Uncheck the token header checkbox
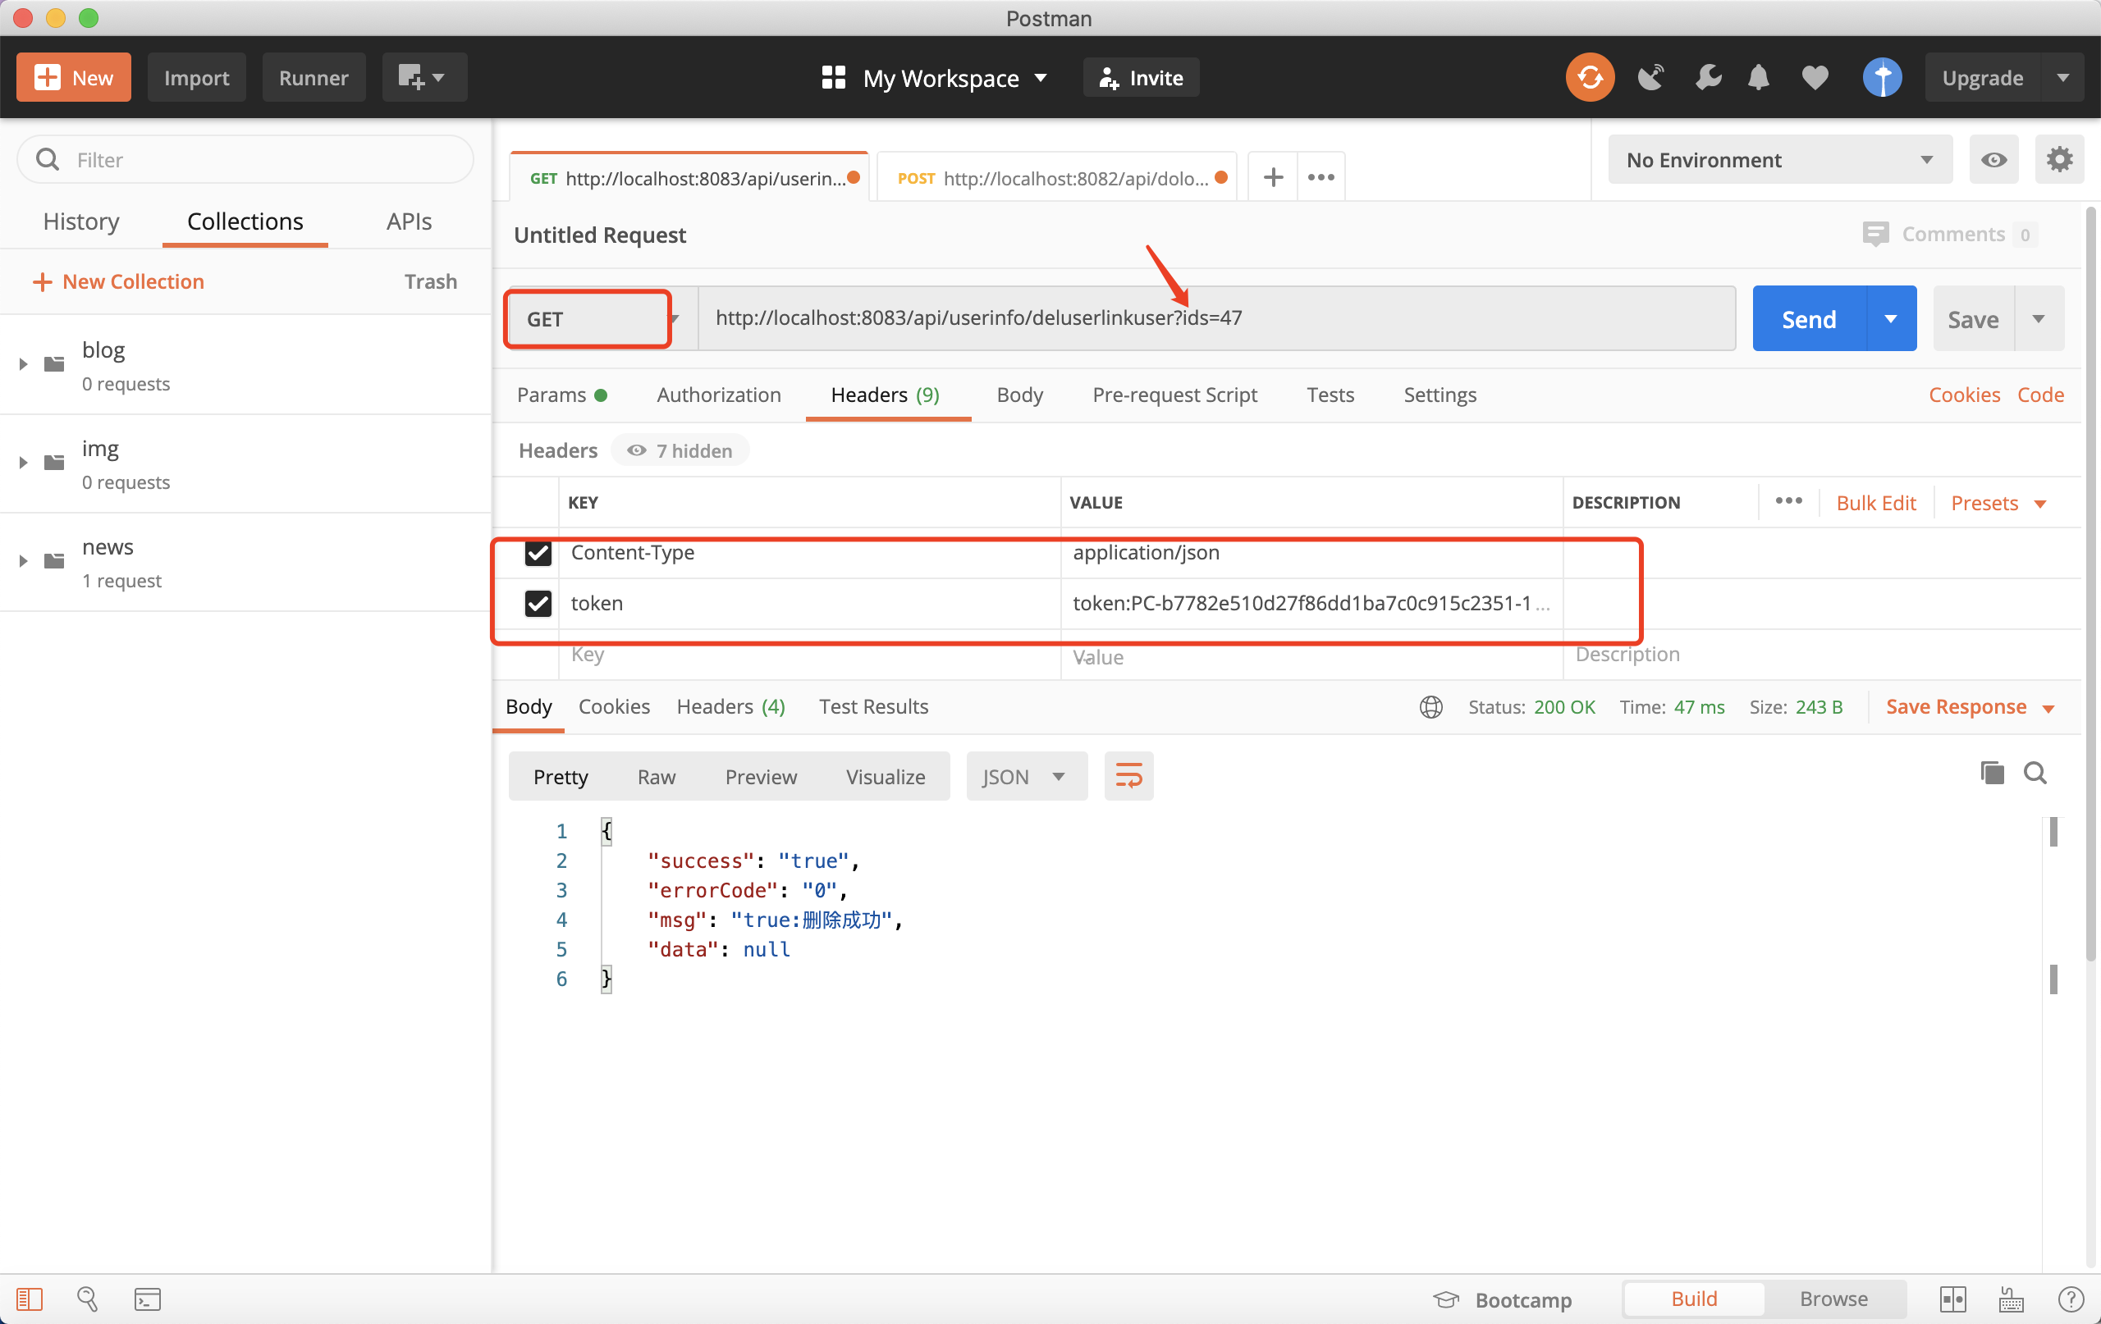 click(x=538, y=604)
